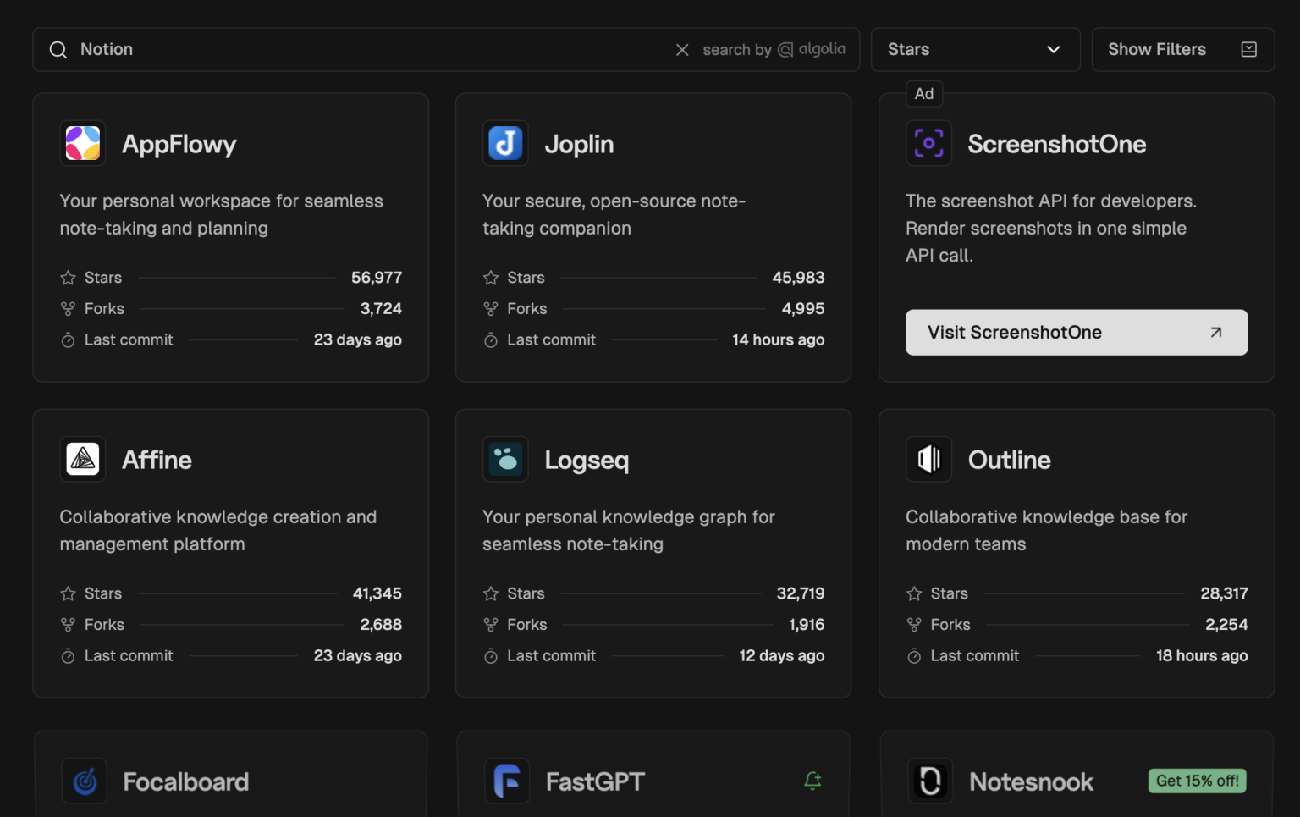
Task: Click the Focalboard app logo
Action: [84, 781]
